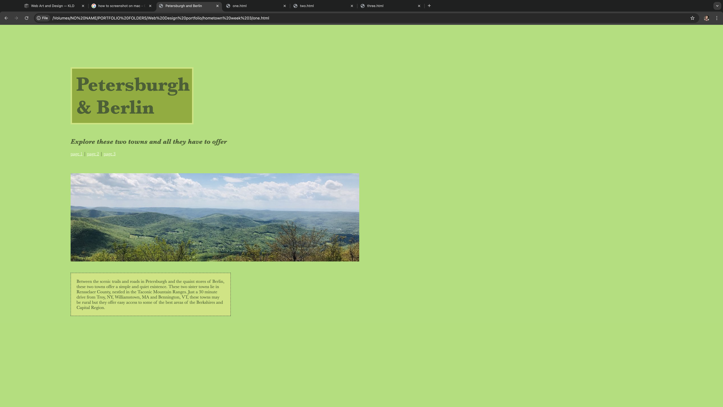Open a new tab with the plus icon

click(x=429, y=6)
